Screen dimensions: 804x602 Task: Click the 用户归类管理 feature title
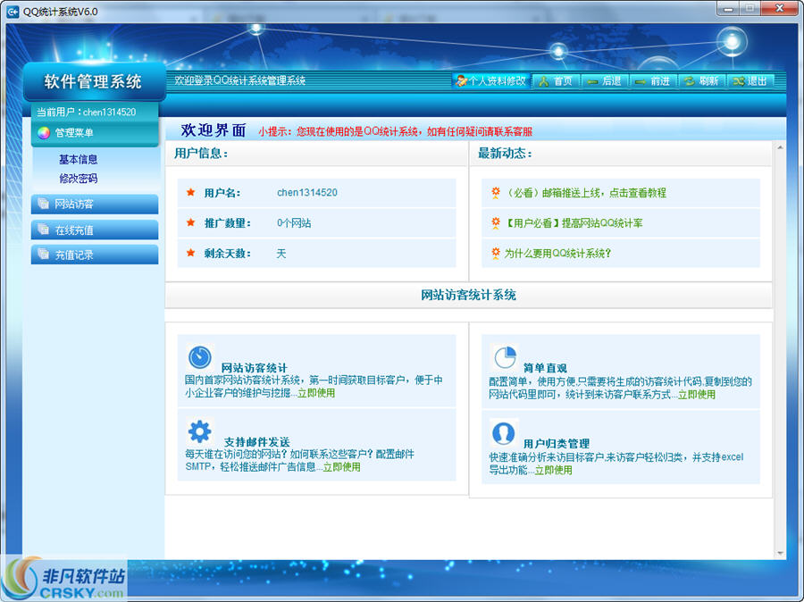[x=556, y=444]
